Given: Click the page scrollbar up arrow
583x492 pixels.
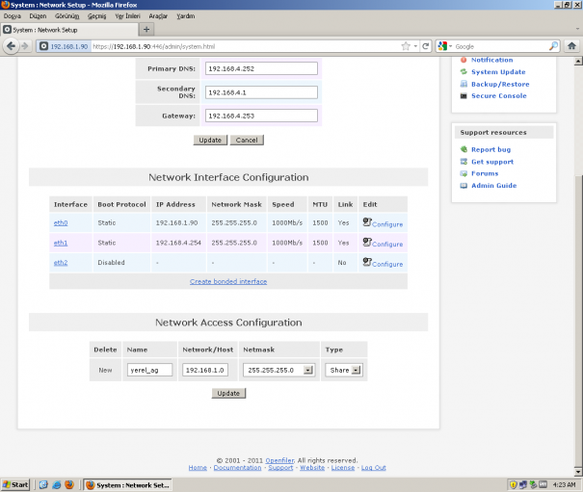Looking at the screenshot, I should pyautogui.click(x=578, y=62).
